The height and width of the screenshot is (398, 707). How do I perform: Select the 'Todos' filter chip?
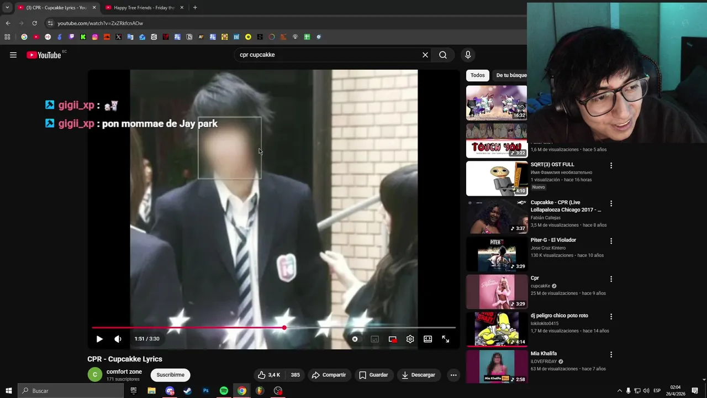pos(478,75)
